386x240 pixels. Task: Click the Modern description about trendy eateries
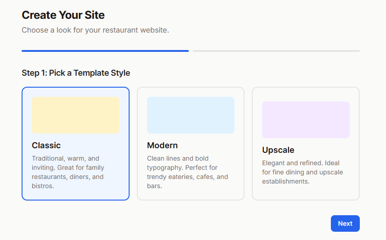(187, 172)
